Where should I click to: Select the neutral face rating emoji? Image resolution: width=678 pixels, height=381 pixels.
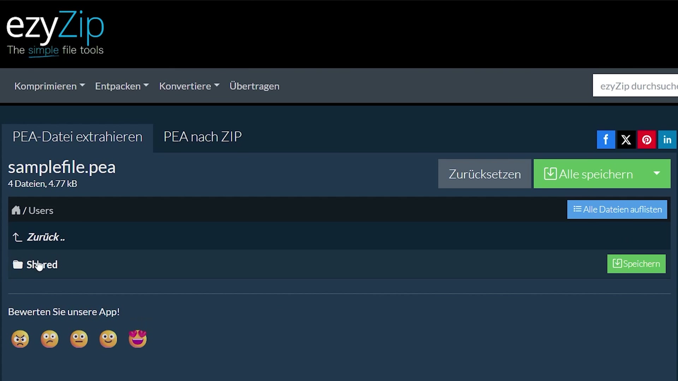tap(79, 339)
